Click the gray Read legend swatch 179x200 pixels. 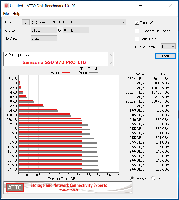pos(94,73)
